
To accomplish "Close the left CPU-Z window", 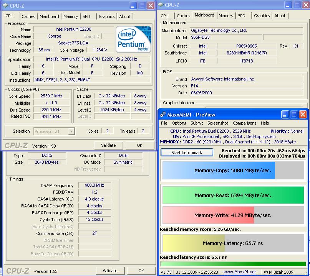I will (x=151, y=6).
